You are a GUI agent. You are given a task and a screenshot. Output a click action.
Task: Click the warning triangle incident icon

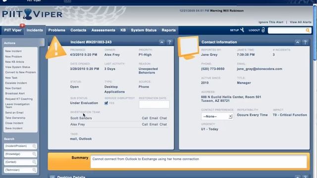click(x=55, y=47)
